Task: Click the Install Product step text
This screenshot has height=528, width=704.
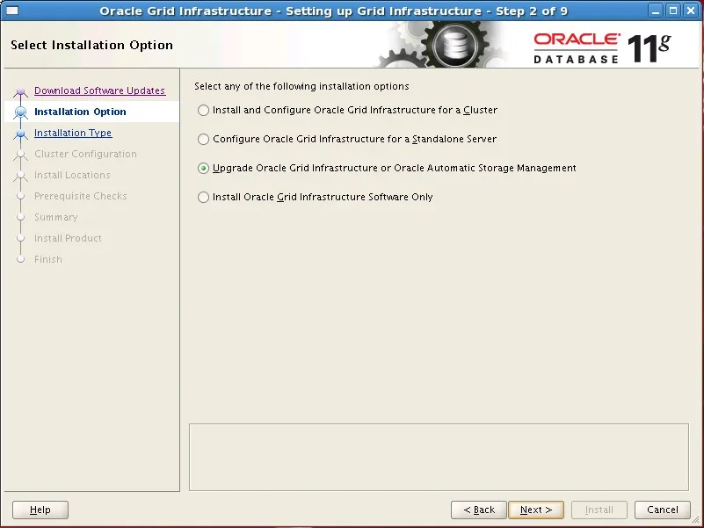Action: tap(68, 238)
